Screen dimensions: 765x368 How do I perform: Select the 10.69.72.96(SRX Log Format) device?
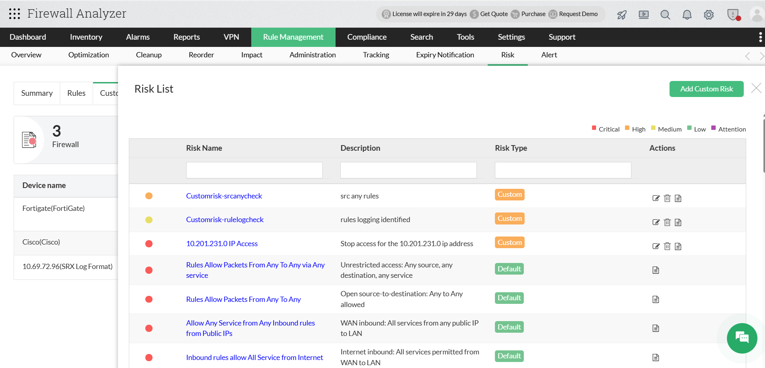click(66, 267)
